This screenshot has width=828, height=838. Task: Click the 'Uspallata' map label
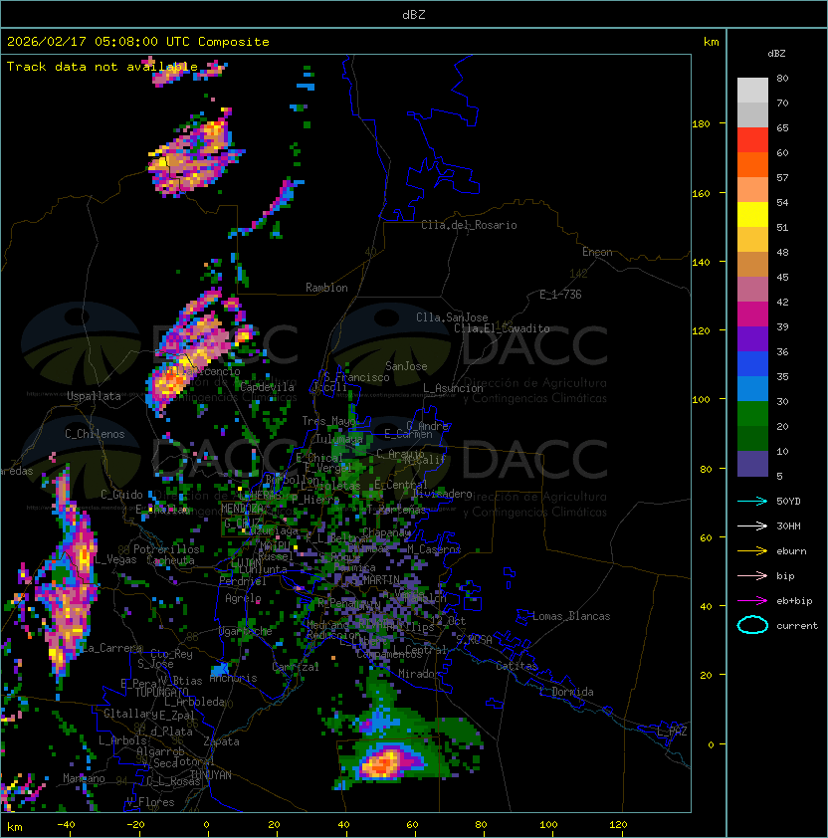(94, 396)
